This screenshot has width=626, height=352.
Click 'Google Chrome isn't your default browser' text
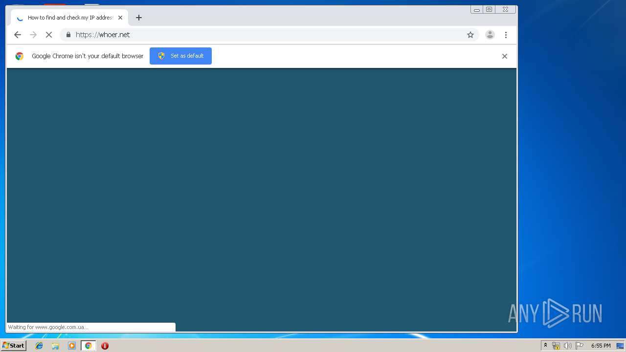click(x=88, y=56)
